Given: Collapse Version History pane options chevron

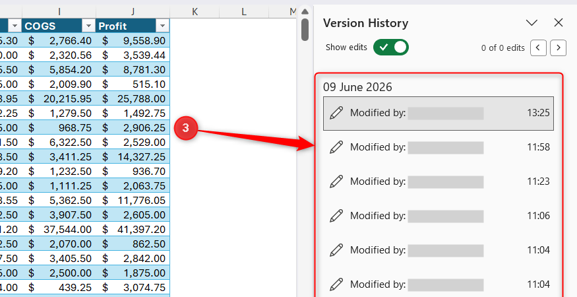Looking at the screenshot, I should [531, 23].
